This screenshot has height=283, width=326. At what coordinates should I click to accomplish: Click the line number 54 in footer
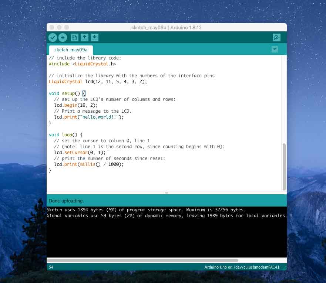51,267
